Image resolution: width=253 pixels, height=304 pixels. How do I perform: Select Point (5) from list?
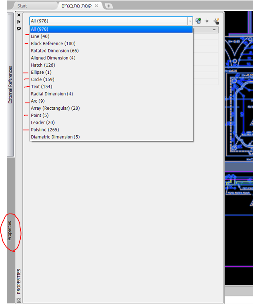click(111, 115)
